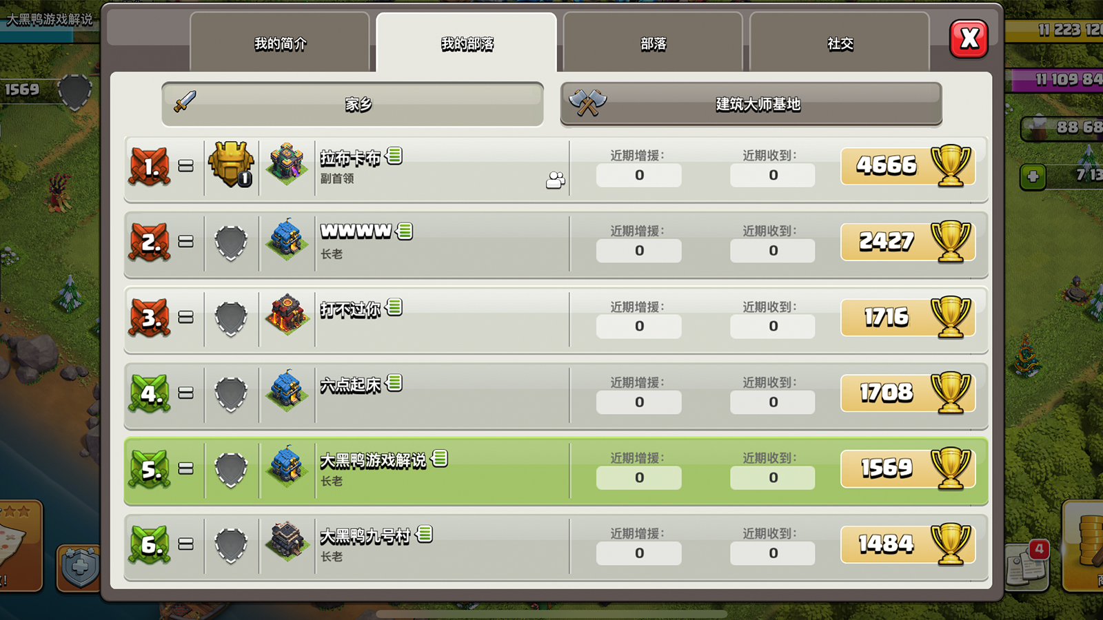Select the highlighted 大黑鸭游戏解说 member row
Image resolution: width=1103 pixels, height=620 pixels.
pos(556,471)
